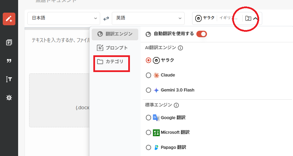Open settings gear in sidebar
Image resolution: width=293 pixels, height=156 pixels.
pyautogui.click(x=9, y=98)
